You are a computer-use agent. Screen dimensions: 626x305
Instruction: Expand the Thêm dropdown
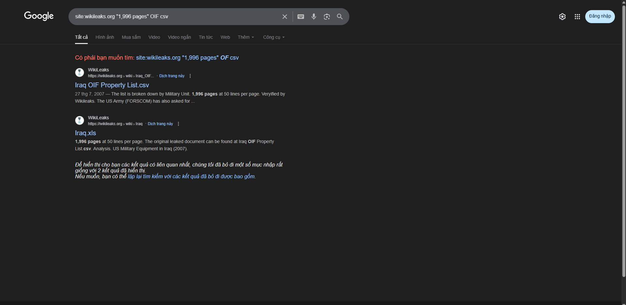point(246,37)
